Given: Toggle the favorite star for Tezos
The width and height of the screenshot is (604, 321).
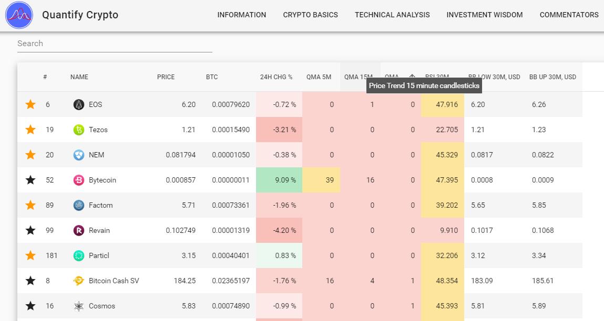Looking at the screenshot, I should (x=30, y=130).
